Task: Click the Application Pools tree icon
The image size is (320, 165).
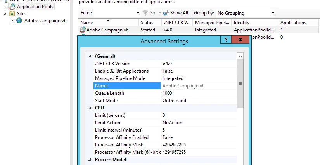Action: [12, 7]
